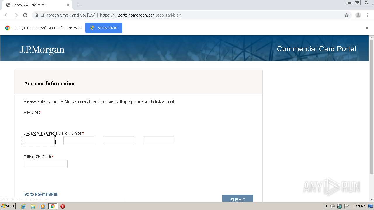Click the Billing Zip Code field

pos(46,164)
